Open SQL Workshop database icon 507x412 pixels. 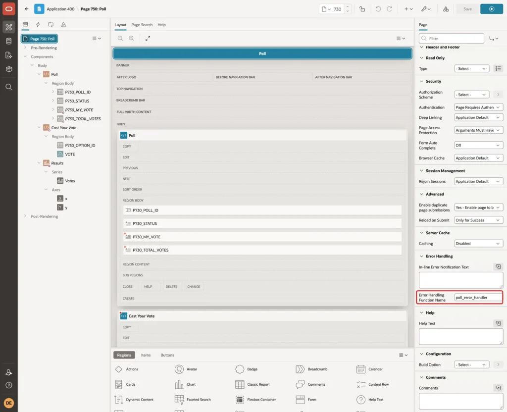click(x=9, y=41)
